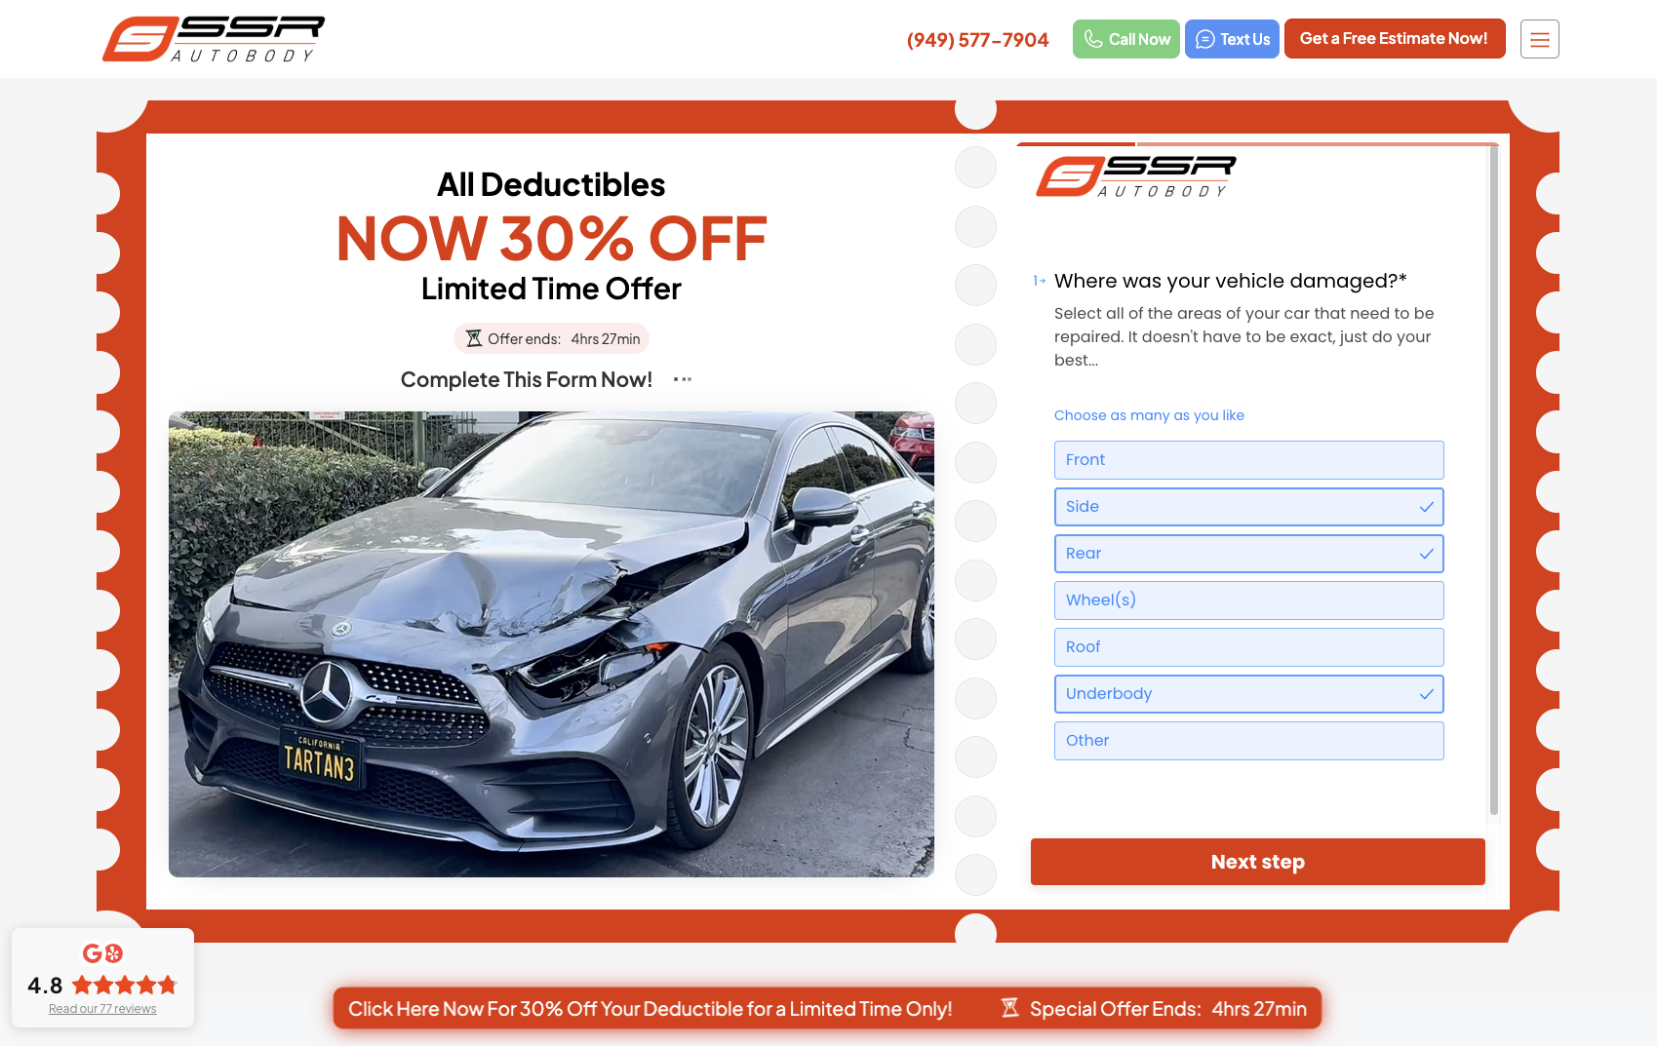Viewport: 1657px width, 1046px height.
Task: Click the hourglass icon in bottom banner
Action: pos(1010,1008)
